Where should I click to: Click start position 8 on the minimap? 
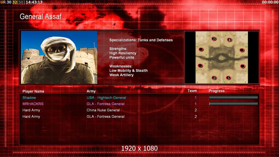tap(230, 40)
